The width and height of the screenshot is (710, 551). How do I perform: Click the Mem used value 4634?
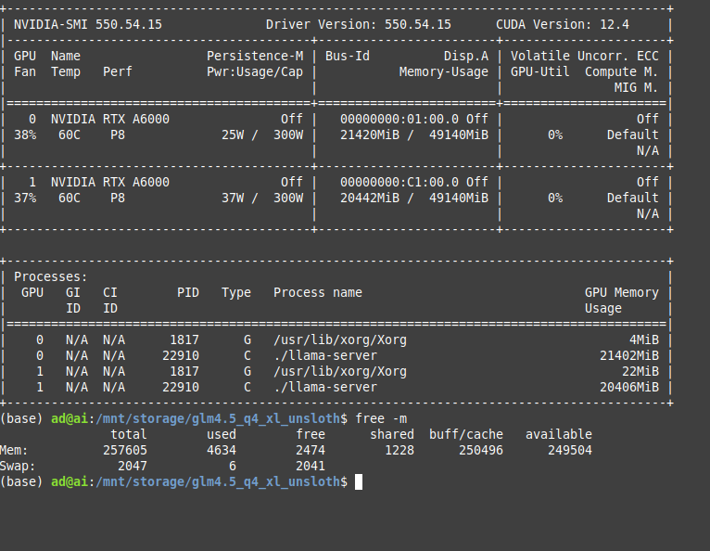[222, 451]
